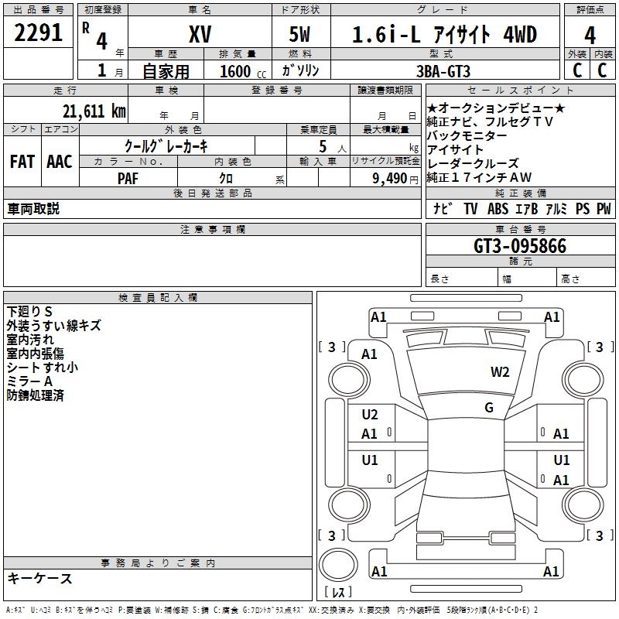This screenshot has width=619, height=619.
Task: Select inspector note シートすれ小
Action: tap(43, 367)
